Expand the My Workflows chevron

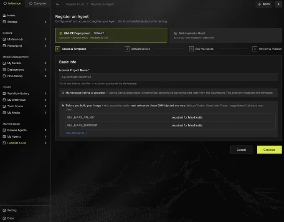pos(46,100)
